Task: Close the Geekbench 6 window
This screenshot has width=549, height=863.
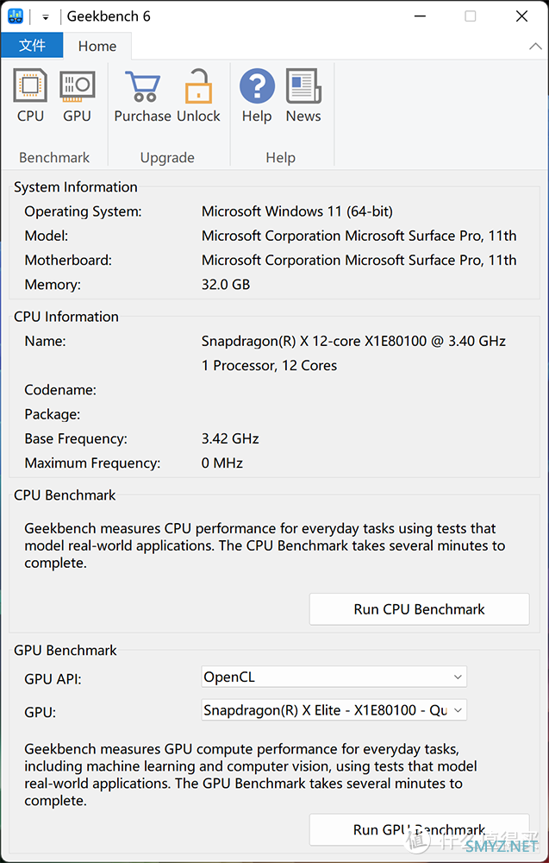Action: point(521,16)
